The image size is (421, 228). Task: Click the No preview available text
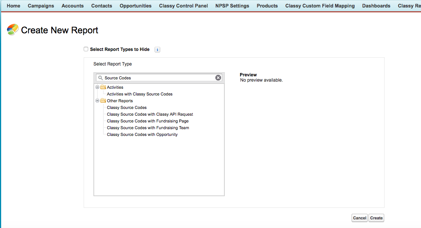(x=261, y=80)
